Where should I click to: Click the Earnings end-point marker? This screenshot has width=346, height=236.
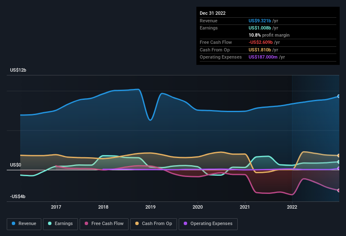tap(339, 162)
